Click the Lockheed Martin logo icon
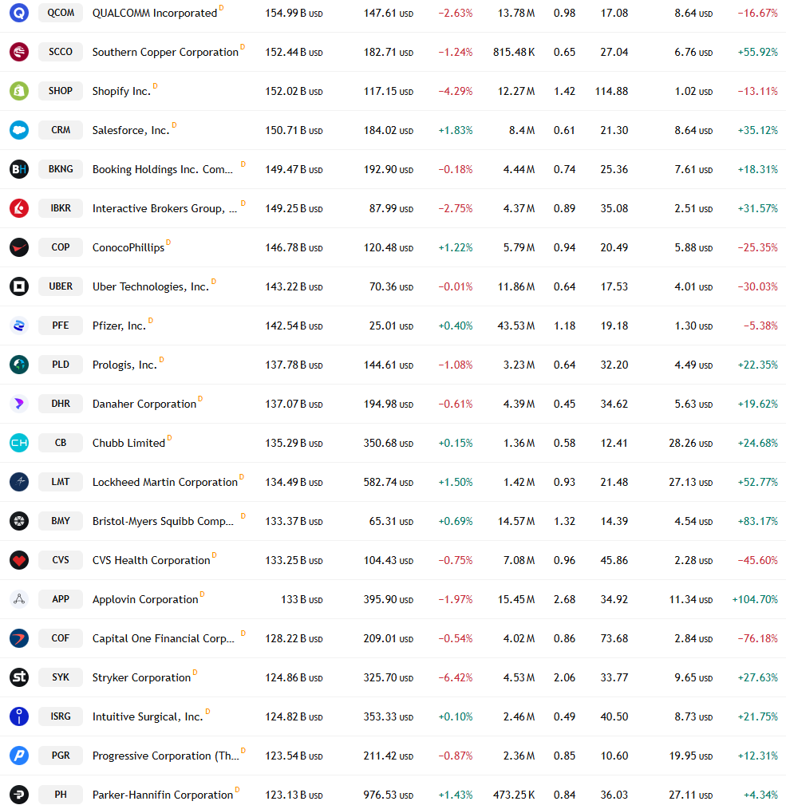Screen dimensions: 786x809 pos(19,482)
